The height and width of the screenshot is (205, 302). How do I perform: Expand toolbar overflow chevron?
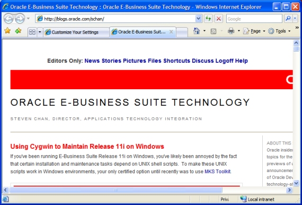(297, 28)
